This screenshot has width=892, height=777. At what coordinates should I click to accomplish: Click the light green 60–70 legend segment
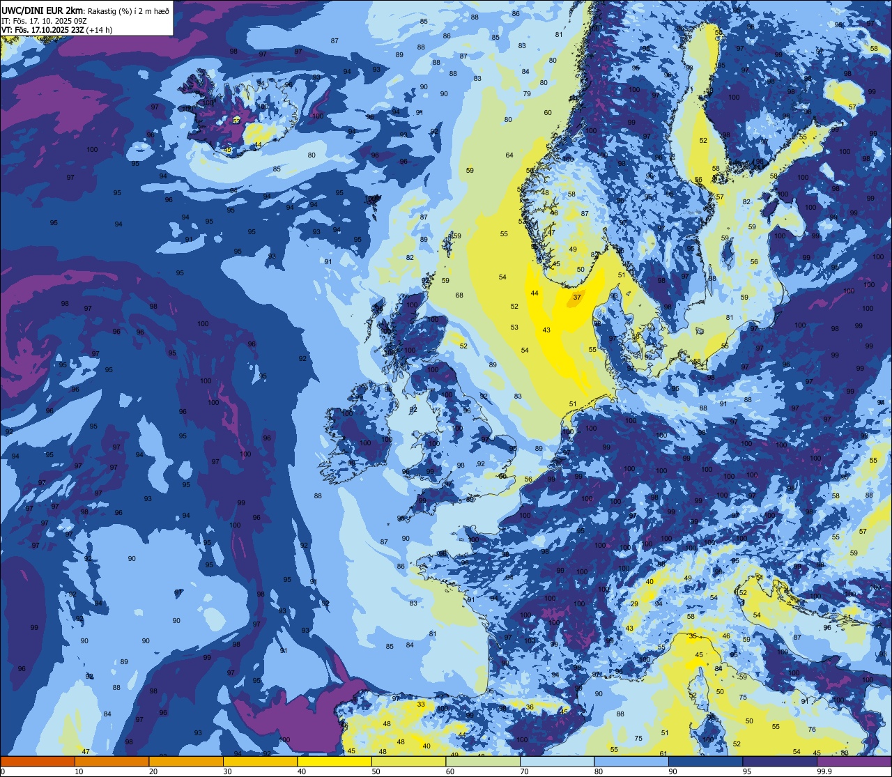point(483,761)
